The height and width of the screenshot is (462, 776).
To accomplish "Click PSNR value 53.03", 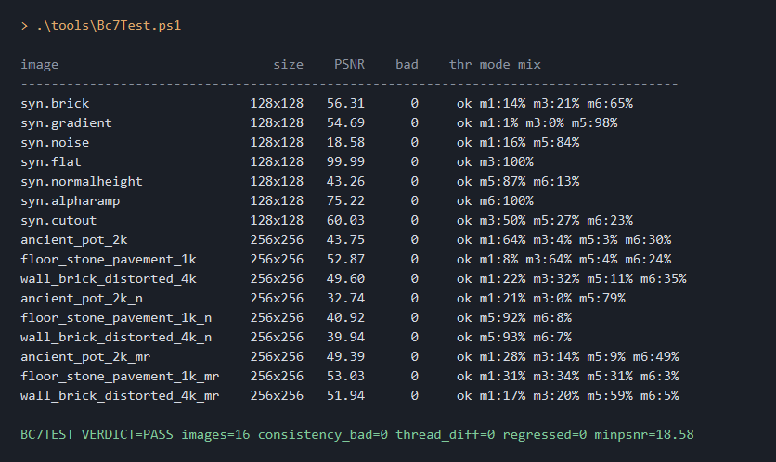I will tap(345, 377).
